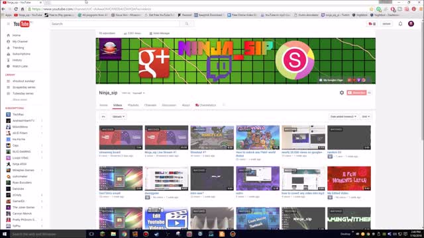
Task: Click the channel avatar on banner
Action: 110,49
